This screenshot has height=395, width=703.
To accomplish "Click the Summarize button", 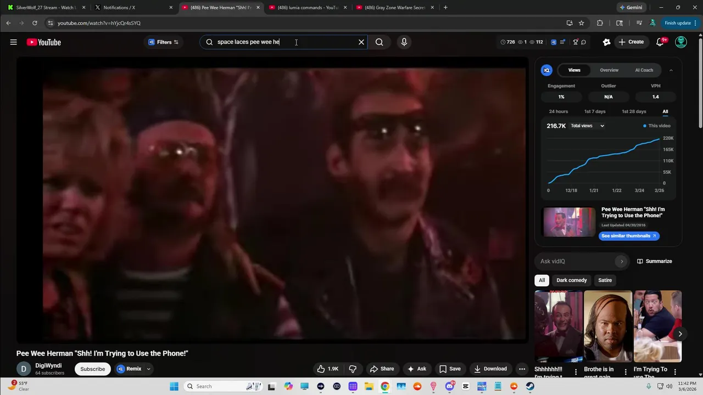I will click(x=654, y=261).
